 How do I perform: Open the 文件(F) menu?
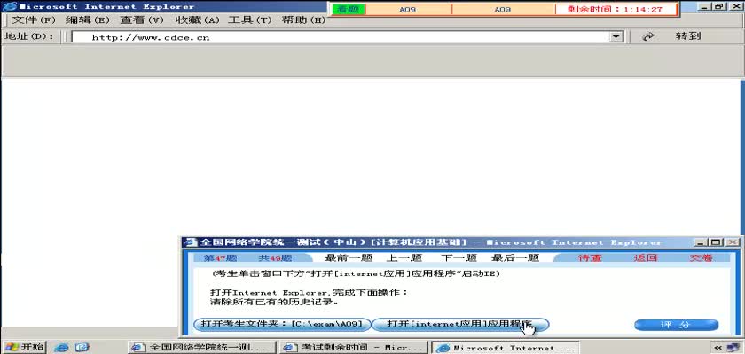tap(34, 20)
